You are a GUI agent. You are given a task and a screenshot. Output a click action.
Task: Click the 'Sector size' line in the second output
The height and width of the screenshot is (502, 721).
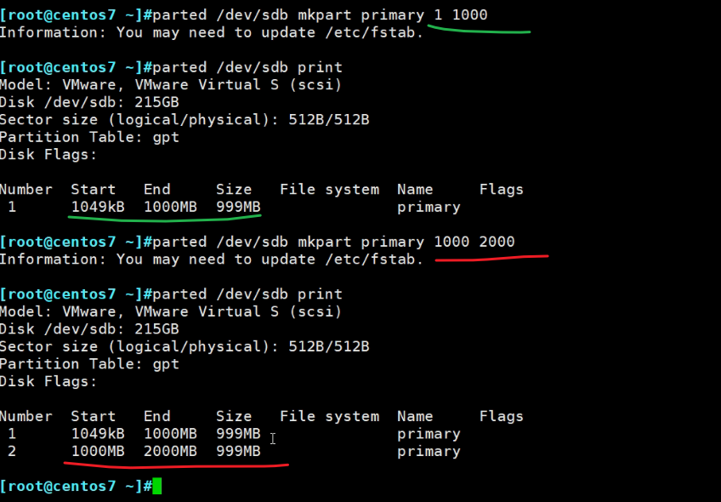(x=184, y=346)
